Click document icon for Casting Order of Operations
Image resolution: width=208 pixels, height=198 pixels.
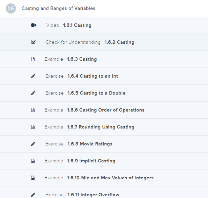click(x=33, y=110)
